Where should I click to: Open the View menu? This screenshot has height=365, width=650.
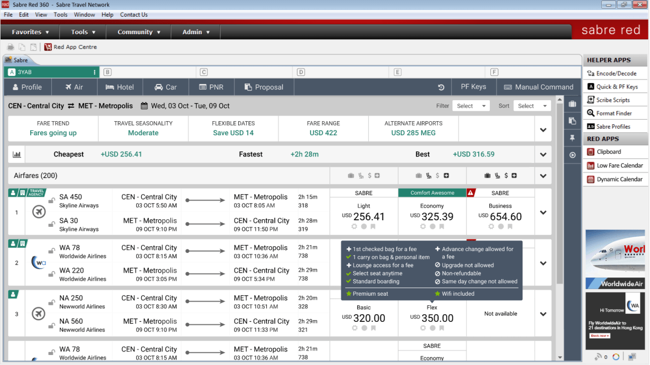(x=41, y=15)
